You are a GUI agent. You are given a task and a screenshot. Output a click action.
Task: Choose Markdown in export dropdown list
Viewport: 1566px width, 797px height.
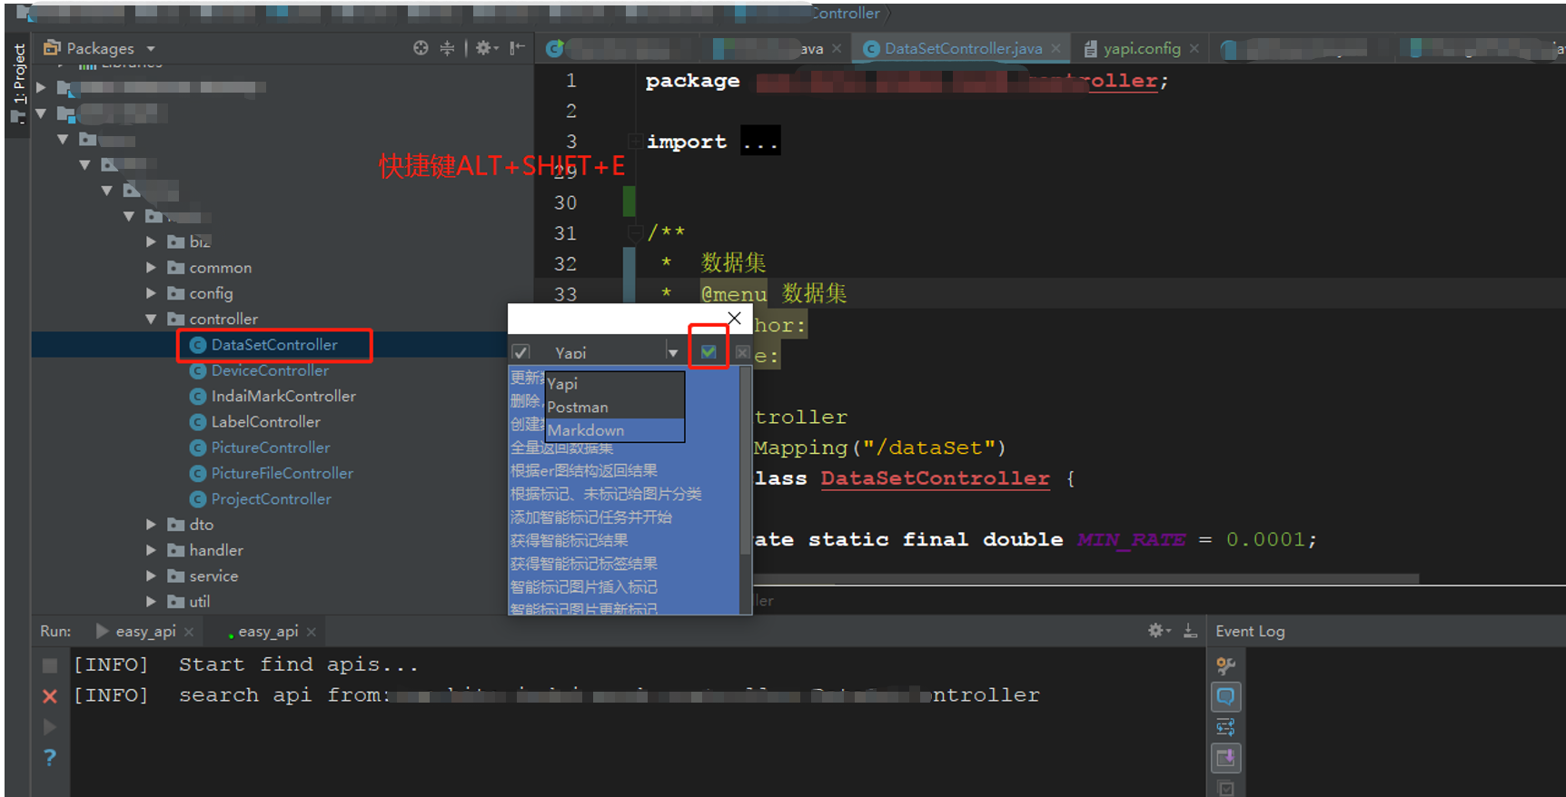click(x=615, y=430)
